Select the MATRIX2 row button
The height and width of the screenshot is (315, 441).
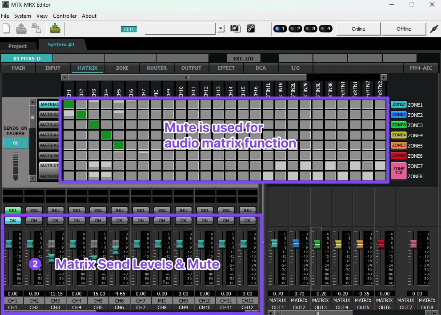coord(49,115)
